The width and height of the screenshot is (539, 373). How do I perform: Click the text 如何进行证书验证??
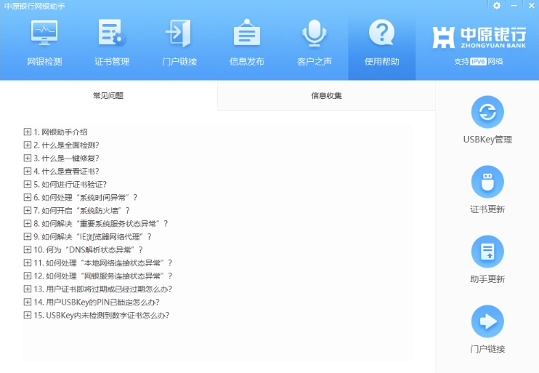tap(74, 184)
